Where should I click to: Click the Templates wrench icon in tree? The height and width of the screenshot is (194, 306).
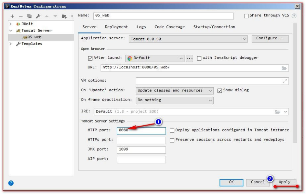tap(18, 44)
